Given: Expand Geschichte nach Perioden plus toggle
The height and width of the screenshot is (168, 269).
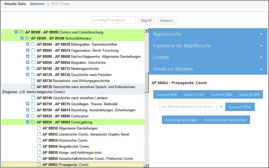Looking at the screenshot, I should coord(28,74).
